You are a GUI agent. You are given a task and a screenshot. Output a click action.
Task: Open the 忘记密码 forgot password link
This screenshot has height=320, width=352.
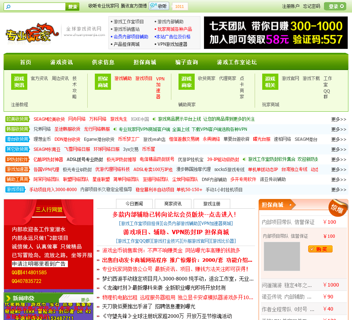click(311, 6)
